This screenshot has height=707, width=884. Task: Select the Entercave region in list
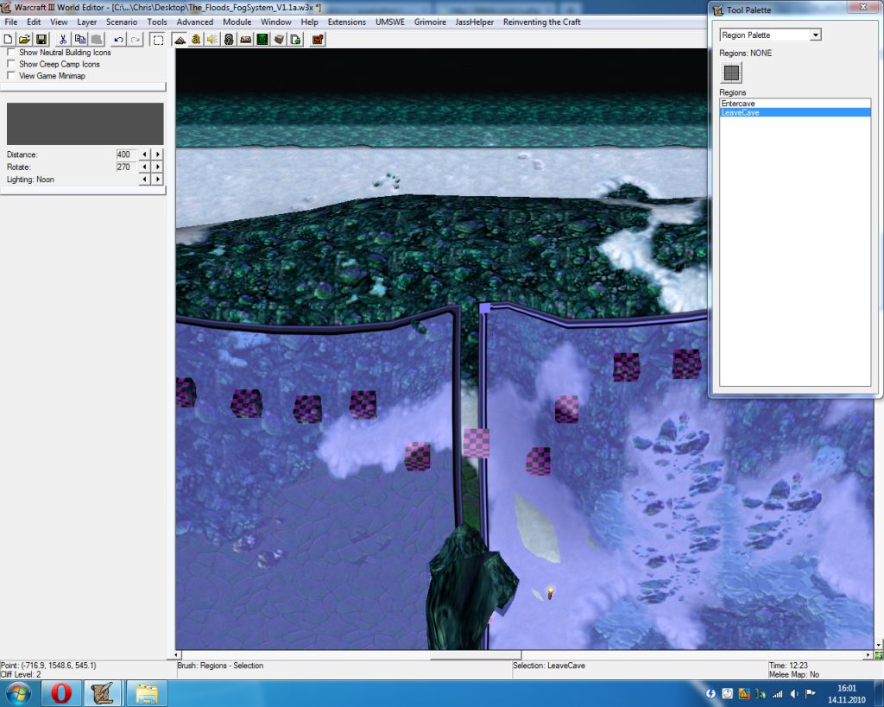(795, 104)
